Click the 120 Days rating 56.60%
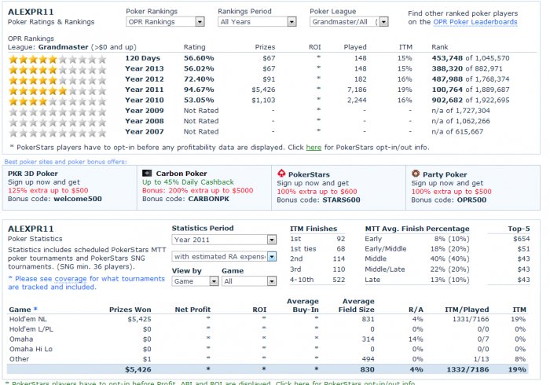The width and height of the screenshot is (550, 385). click(199, 58)
